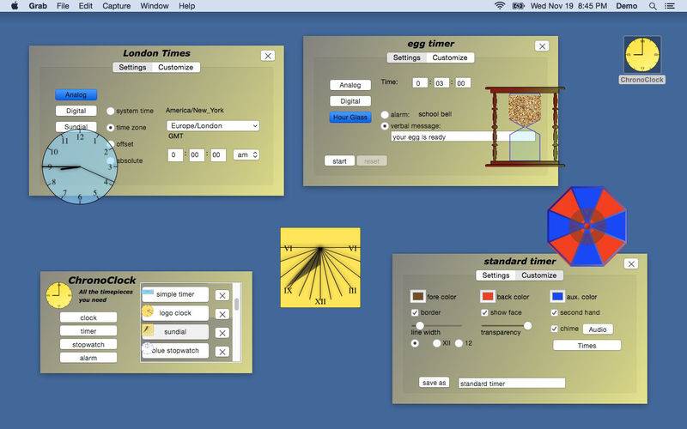The height and width of the screenshot is (429, 687).
Task: Open the File menu
Action: [x=63, y=6]
